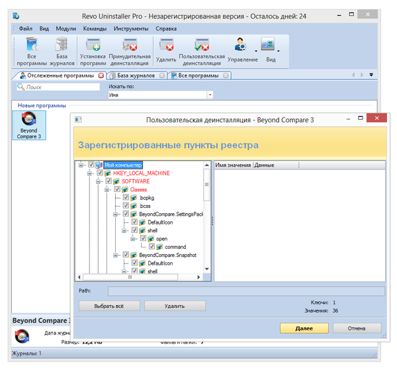The image size is (397, 372).
Task: Uncheck the HKEY_LOCAL_MACHINE checkbox
Action: [x=100, y=173]
